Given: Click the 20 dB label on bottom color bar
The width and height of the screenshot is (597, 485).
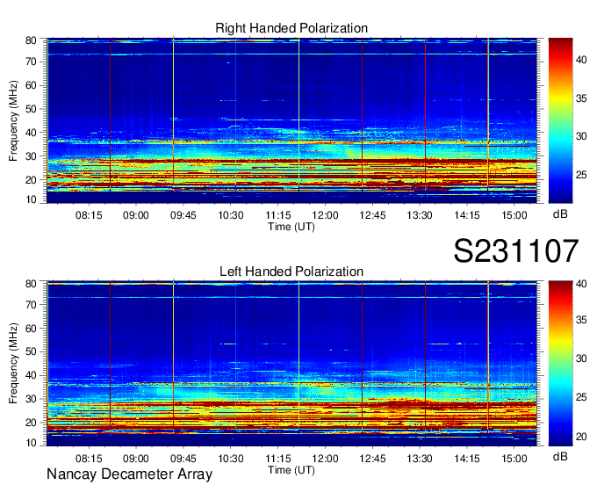Looking at the screenshot, I should click(x=581, y=436).
